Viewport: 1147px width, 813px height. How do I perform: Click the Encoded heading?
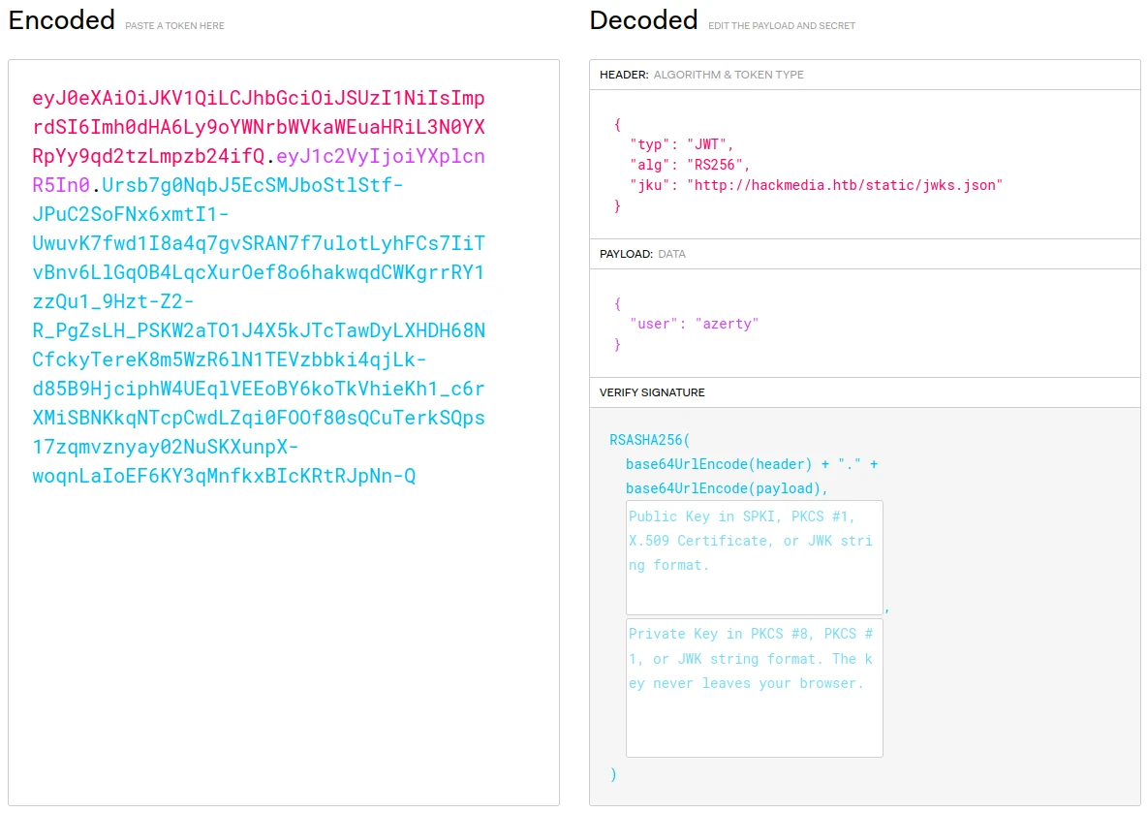(x=61, y=20)
